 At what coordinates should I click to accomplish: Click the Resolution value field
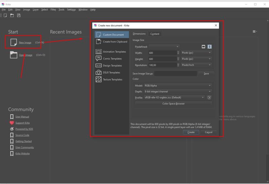point(163,65)
